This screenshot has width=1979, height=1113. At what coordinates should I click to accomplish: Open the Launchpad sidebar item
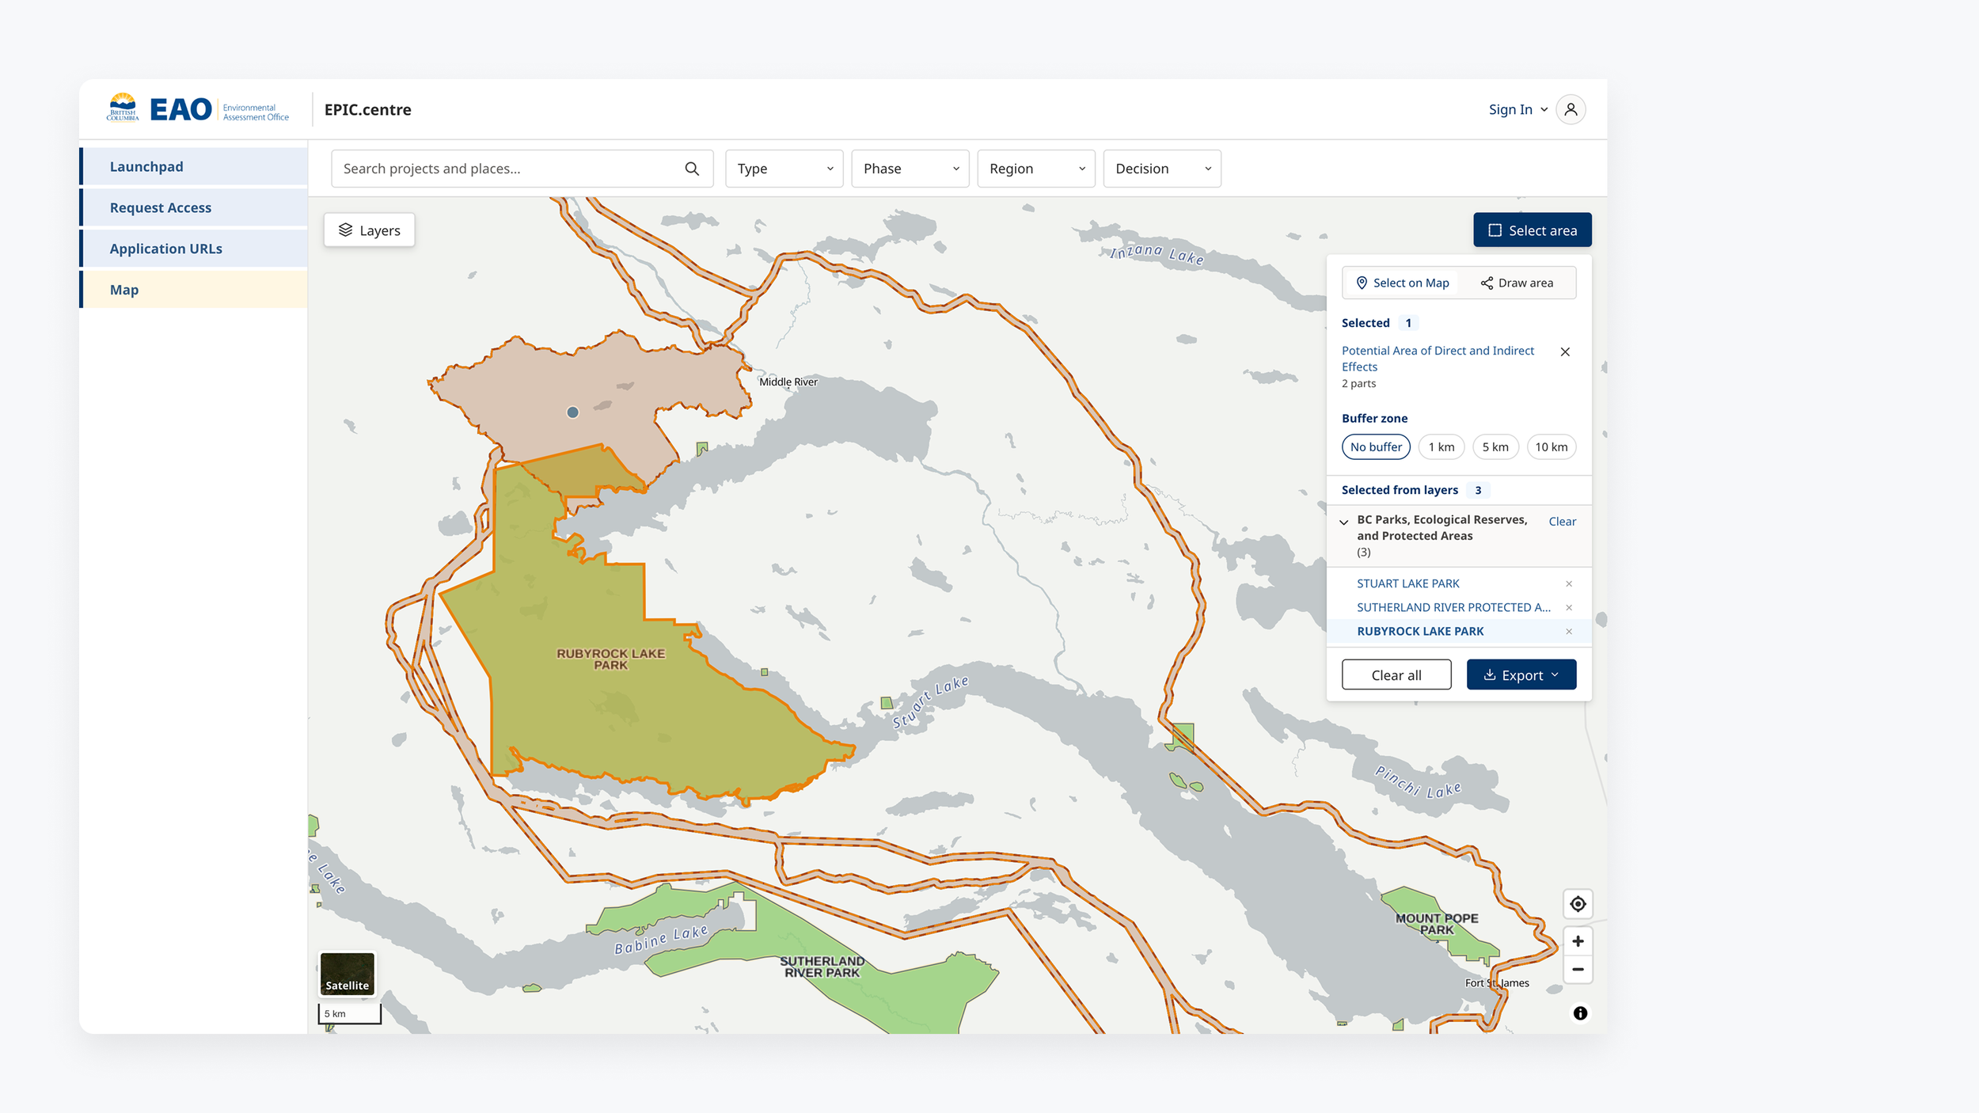(193, 166)
